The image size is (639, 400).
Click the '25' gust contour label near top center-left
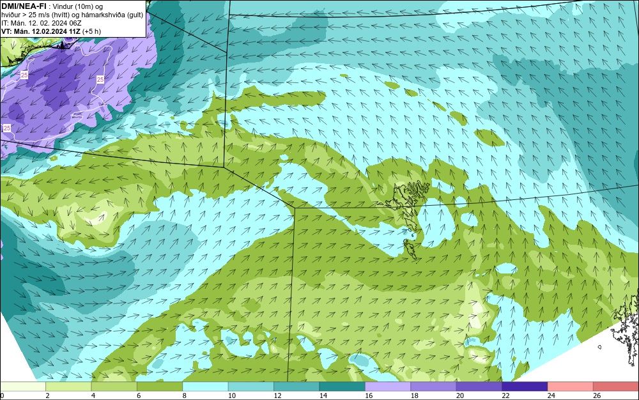(x=100, y=79)
